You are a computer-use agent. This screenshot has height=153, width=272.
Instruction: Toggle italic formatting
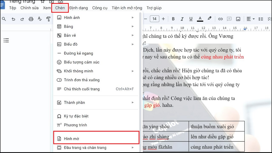click(x=182, y=19)
